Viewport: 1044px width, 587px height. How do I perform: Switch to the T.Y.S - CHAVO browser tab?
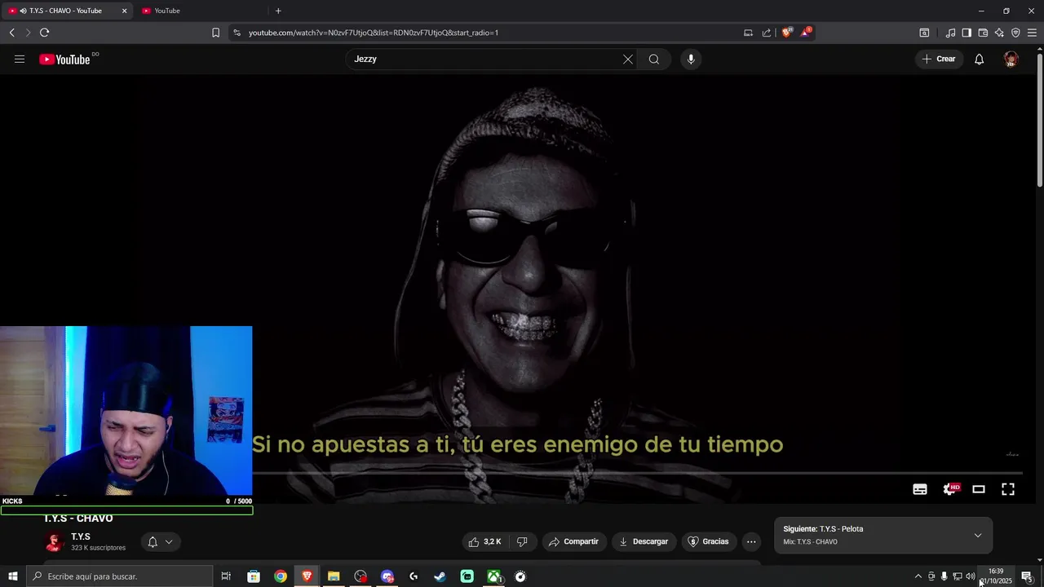pos(67,11)
